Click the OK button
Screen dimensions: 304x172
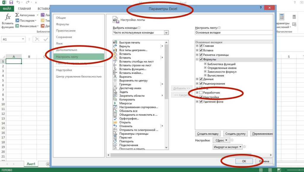tap(244, 161)
